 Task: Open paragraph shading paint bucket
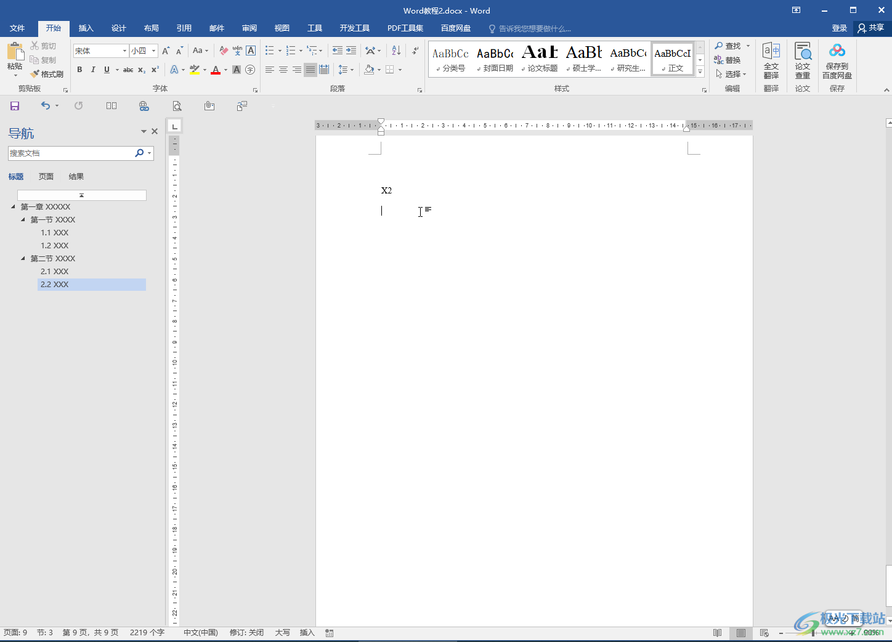coord(369,70)
